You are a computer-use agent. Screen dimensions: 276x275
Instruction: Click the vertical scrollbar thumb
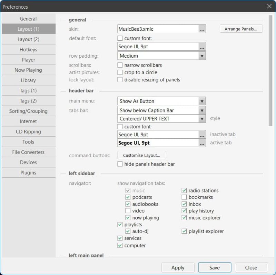coord(270,70)
